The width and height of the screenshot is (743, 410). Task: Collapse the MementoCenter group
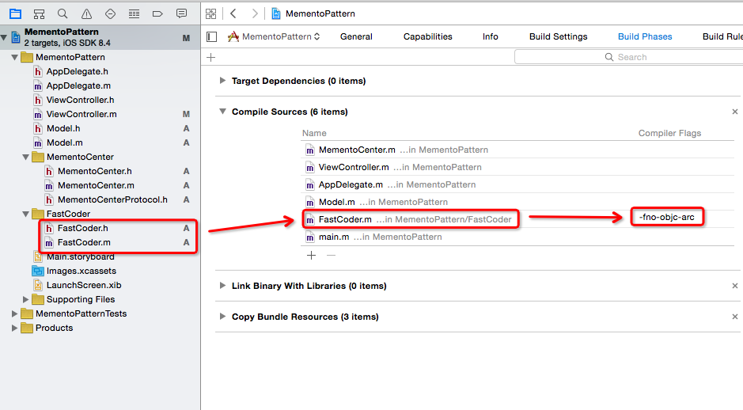tap(26, 157)
